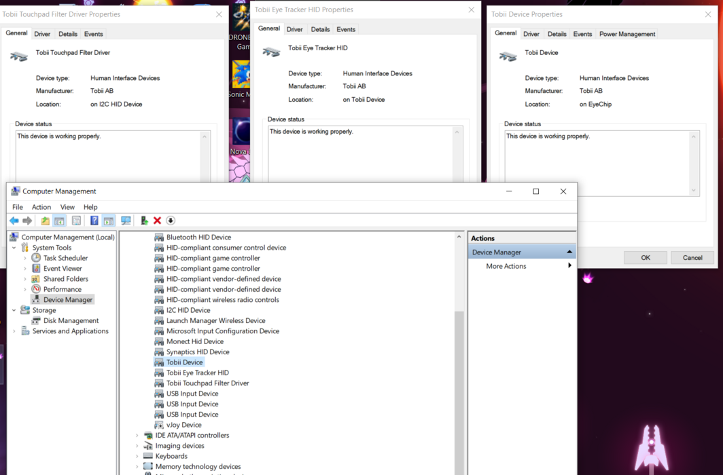Image resolution: width=723 pixels, height=475 pixels.
Task: Expand the Task Scheduler node
Action: [25, 259]
